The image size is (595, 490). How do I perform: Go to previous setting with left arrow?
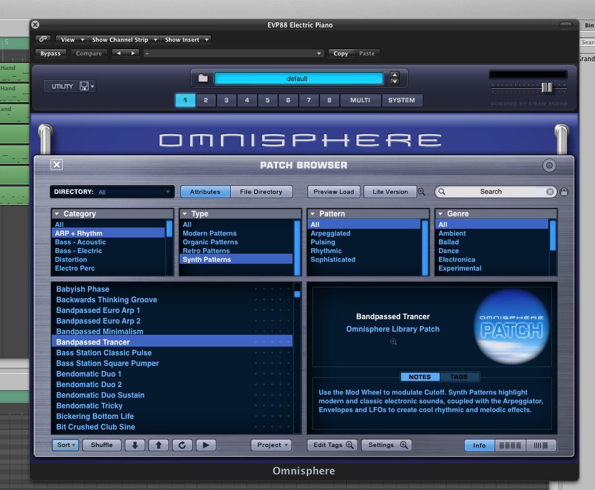click(119, 54)
